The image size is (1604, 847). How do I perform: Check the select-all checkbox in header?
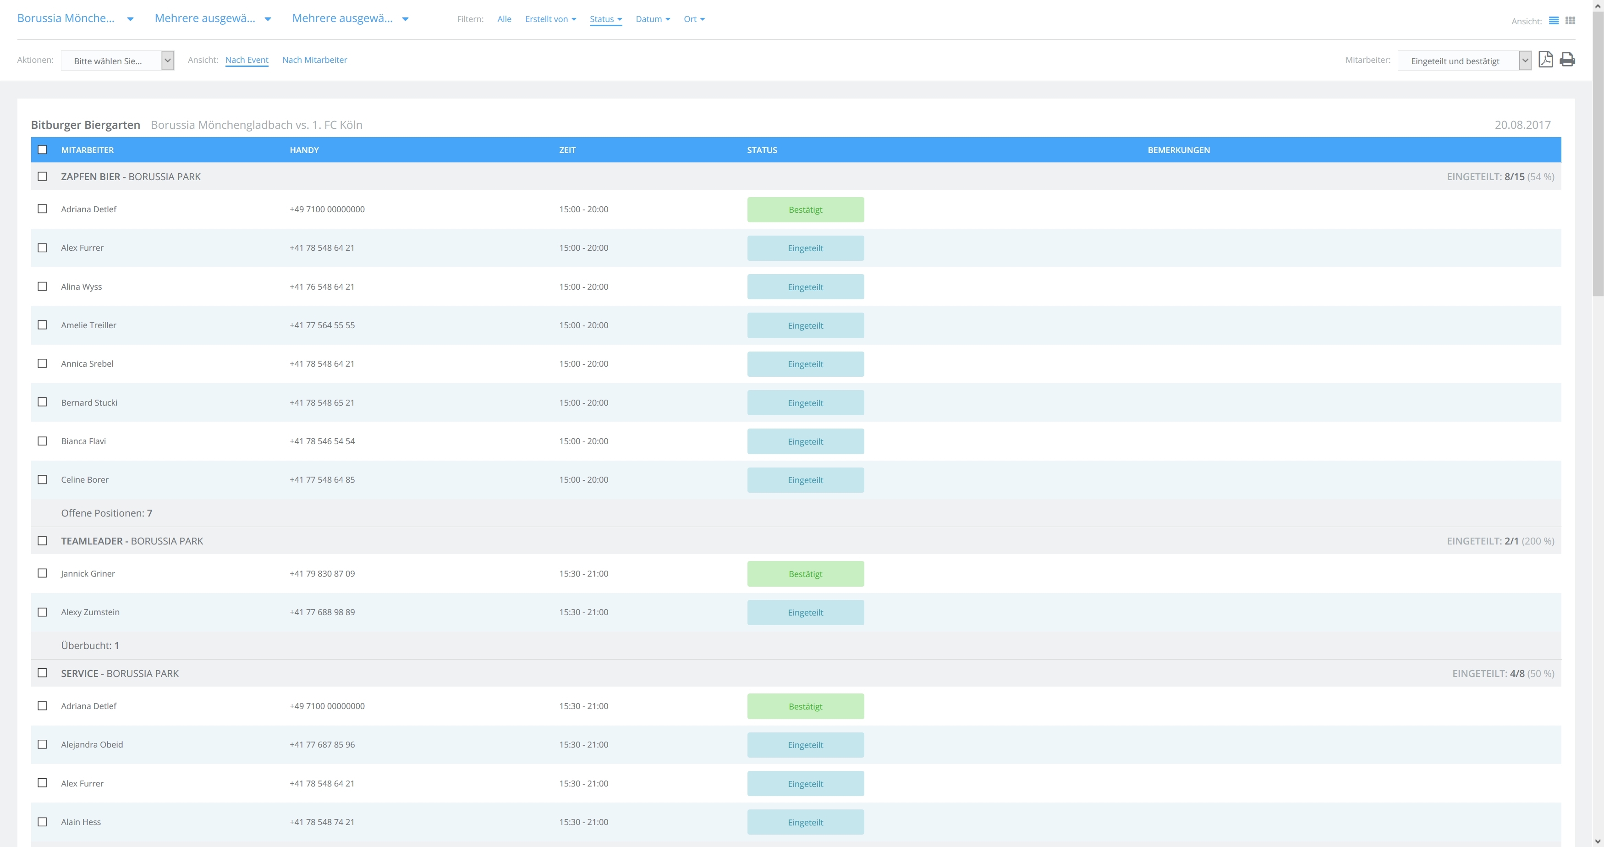pyautogui.click(x=42, y=149)
